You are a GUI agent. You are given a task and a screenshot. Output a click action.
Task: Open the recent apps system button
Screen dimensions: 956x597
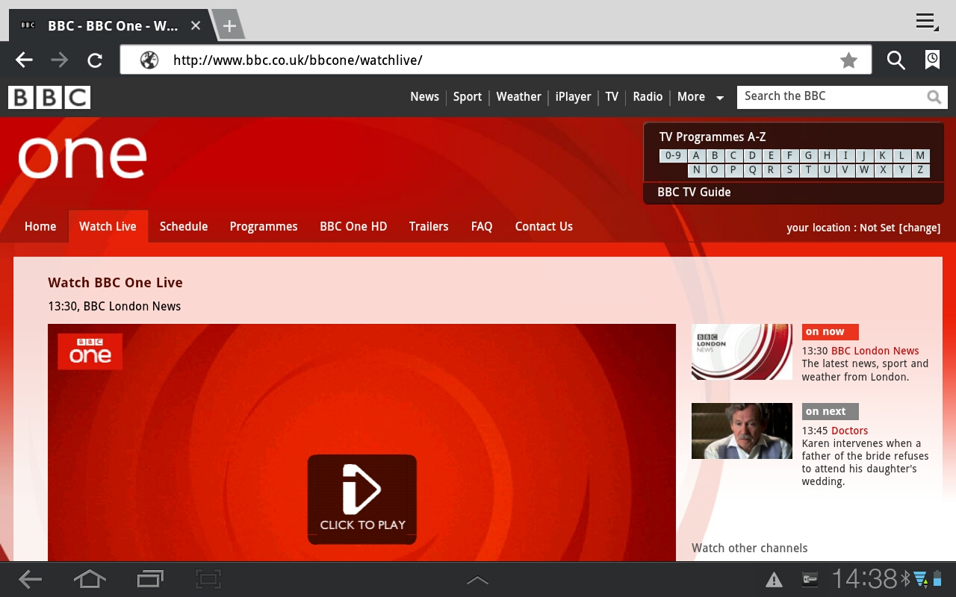click(x=150, y=579)
